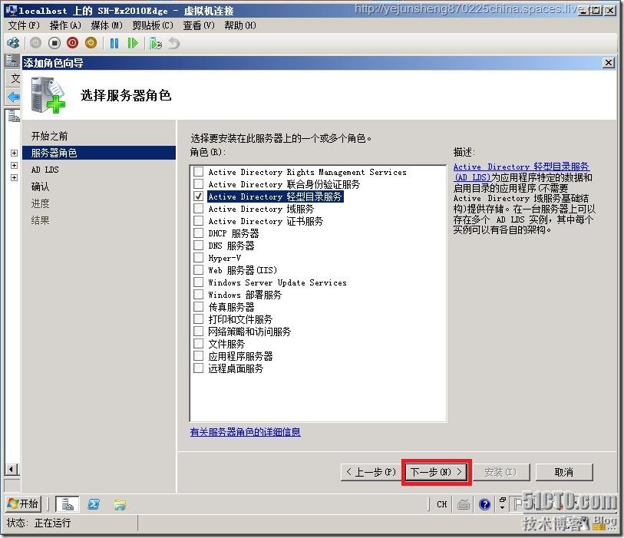Click the Snapshot toolbar icon
Image resolution: width=624 pixels, height=538 pixels.
[x=156, y=43]
